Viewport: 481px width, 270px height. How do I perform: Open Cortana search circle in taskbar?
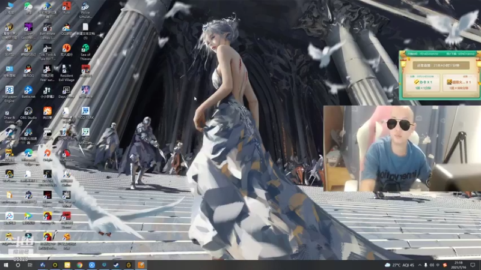click(18, 265)
